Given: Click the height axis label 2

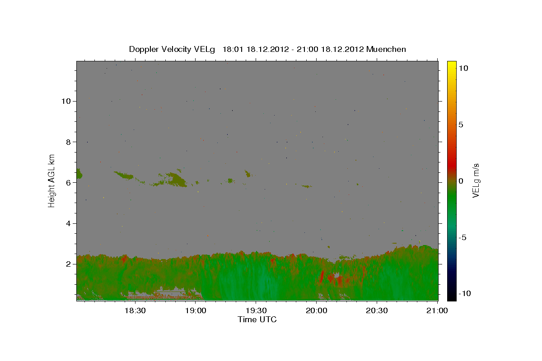Looking at the screenshot, I should coord(68,264).
